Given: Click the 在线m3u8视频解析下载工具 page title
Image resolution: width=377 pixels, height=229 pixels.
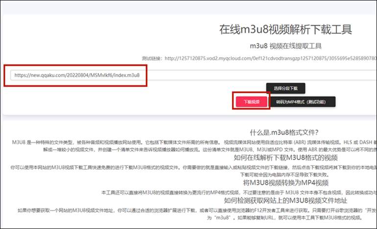Looking at the screenshot, I should point(285,29).
